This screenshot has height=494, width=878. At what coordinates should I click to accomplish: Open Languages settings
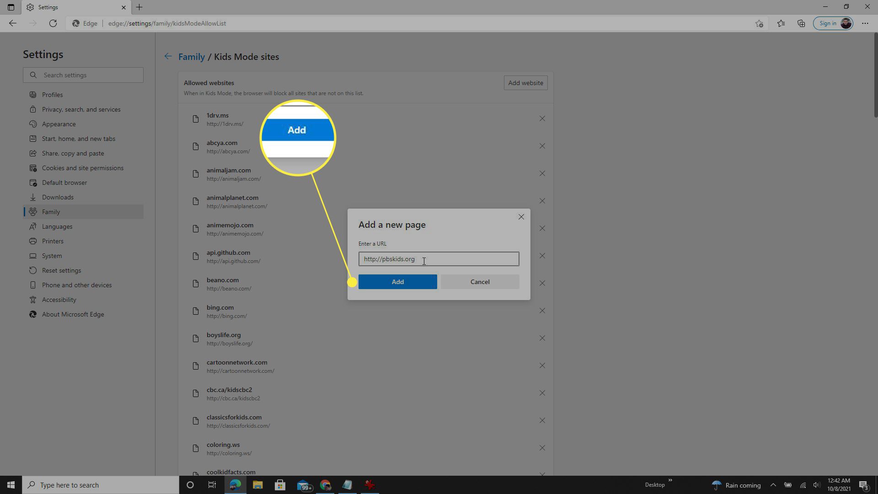tap(83, 226)
